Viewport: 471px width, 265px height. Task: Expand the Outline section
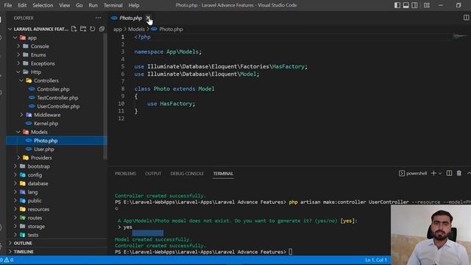57,243
